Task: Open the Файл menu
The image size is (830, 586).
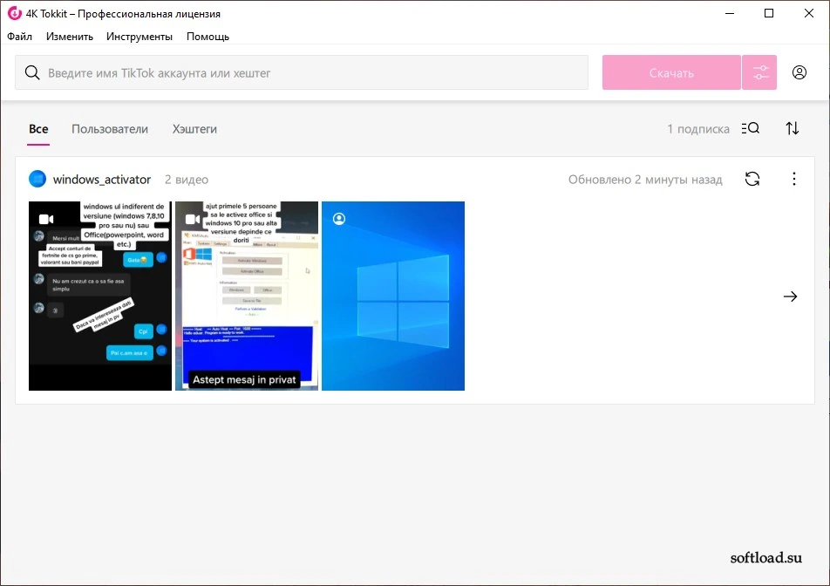Action: [19, 37]
